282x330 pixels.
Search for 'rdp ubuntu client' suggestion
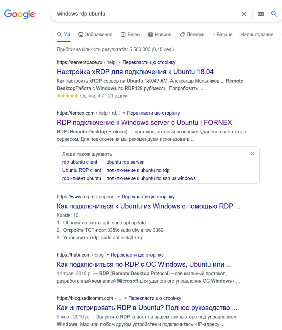pyautogui.click(x=80, y=162)
